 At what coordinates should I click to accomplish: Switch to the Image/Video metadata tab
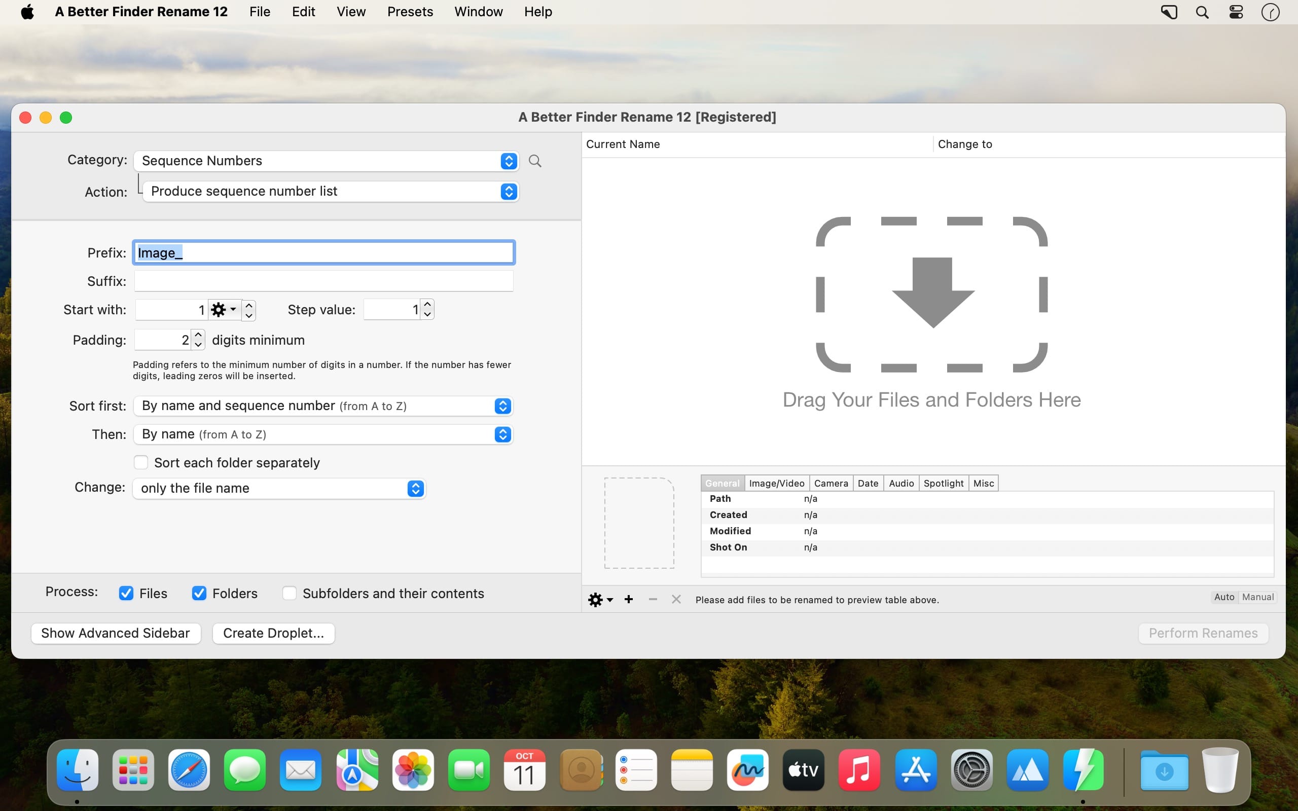[777, 482]
